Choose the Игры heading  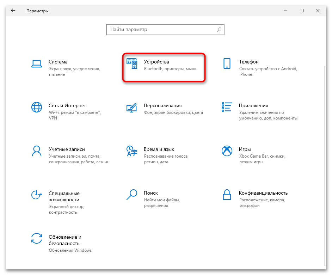coord(245,149)
